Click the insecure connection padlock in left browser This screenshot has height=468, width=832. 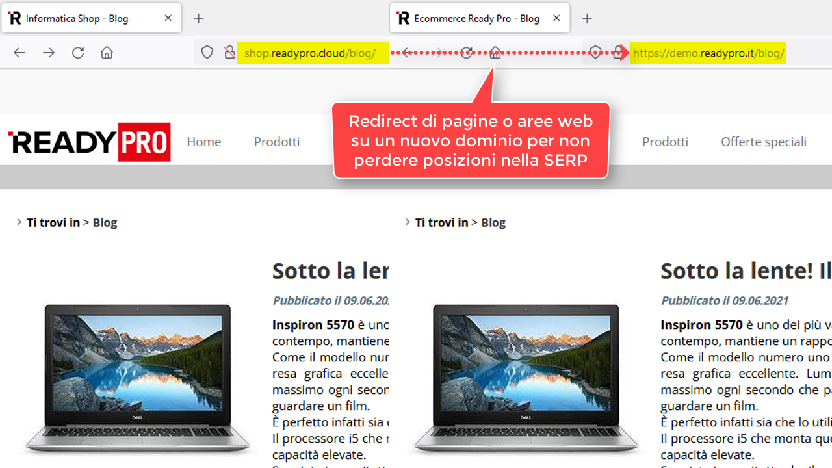(x=229, y=53)
